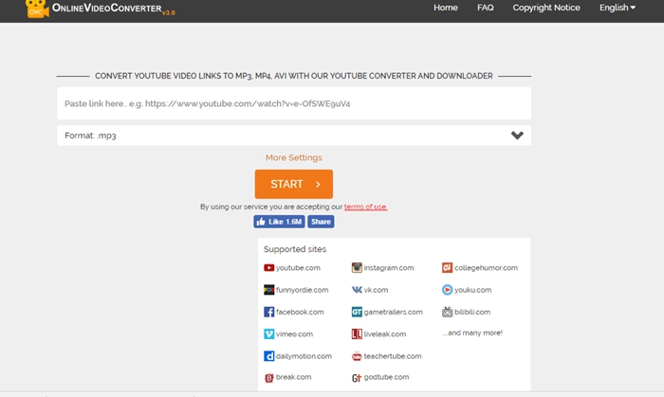Click the OnlineVideoConverter camera logo icon
This screenshot has width=664, height=397.
pos(37,9)
